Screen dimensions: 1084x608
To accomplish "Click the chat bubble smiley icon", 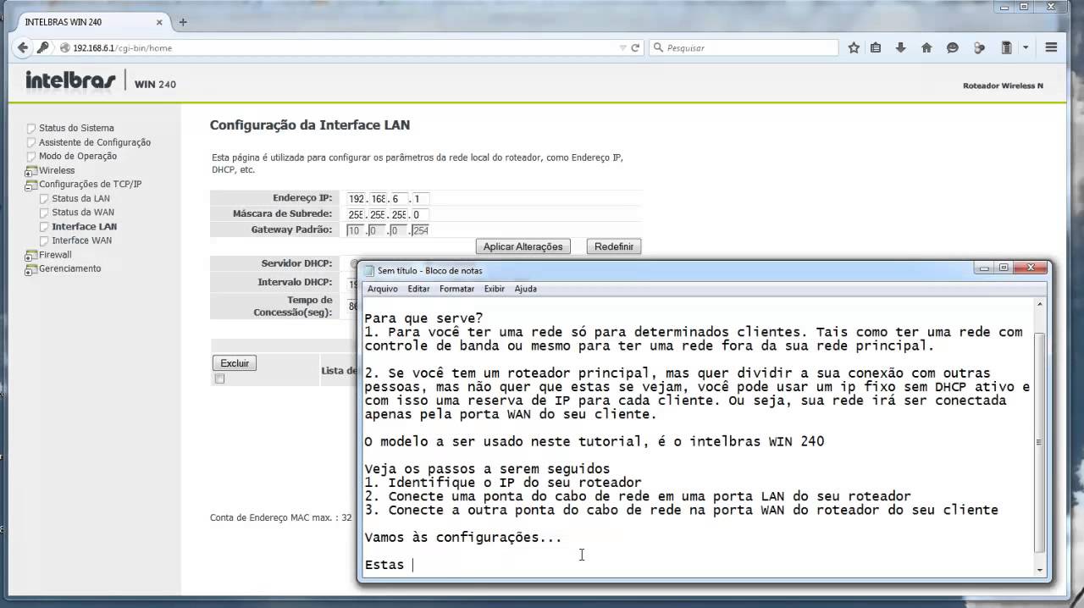I will pos(953,48).
